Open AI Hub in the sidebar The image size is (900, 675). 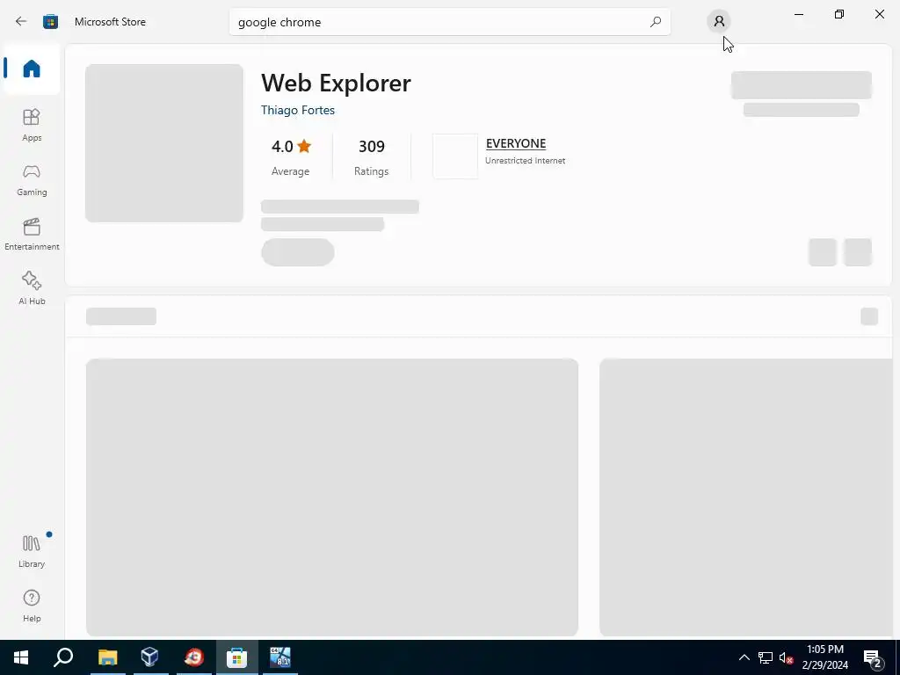pyautogui.click(x=32, y=288)
